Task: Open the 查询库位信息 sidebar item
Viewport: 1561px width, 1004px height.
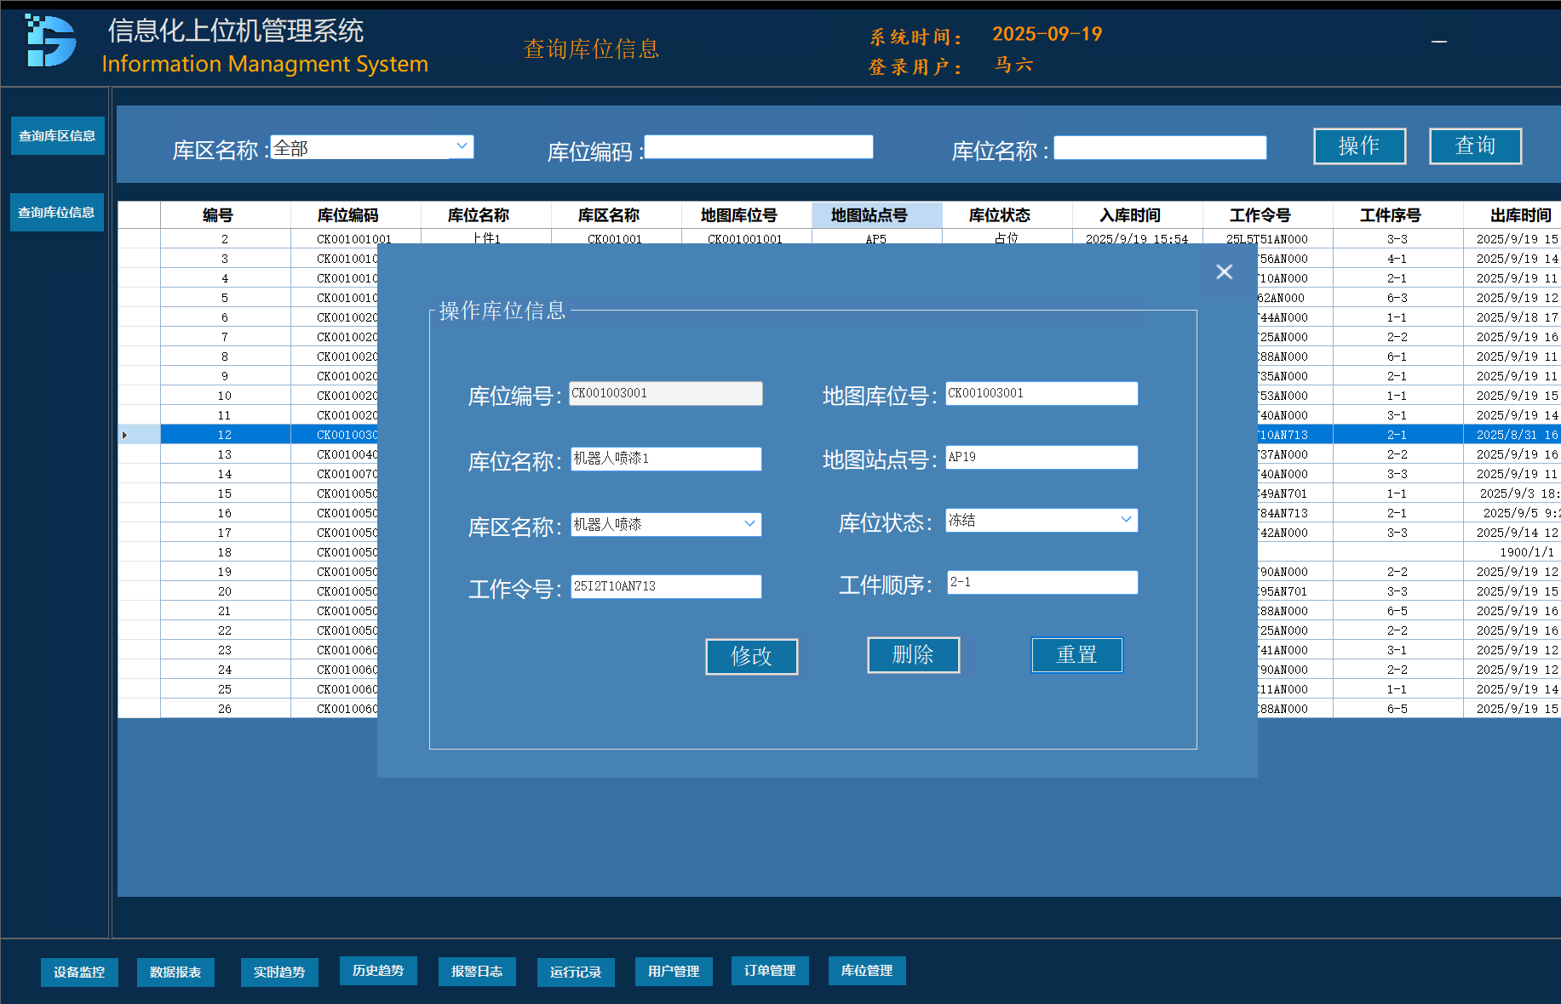Action: click(x=57, y=213)
